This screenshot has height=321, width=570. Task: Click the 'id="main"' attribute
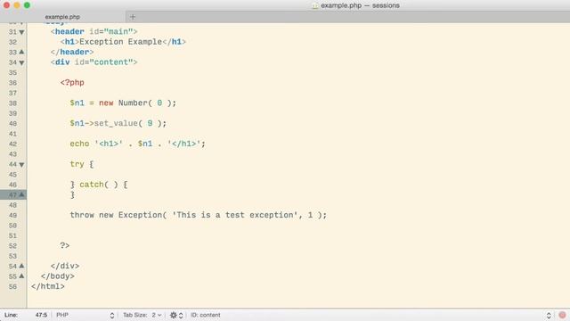click(x=110, y=32)
